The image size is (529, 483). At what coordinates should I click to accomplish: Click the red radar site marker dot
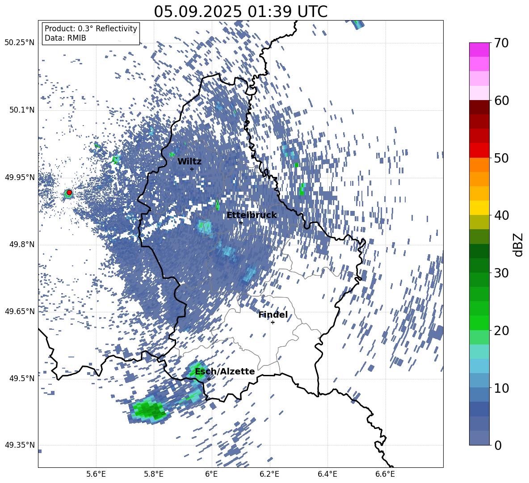point(69,193)
